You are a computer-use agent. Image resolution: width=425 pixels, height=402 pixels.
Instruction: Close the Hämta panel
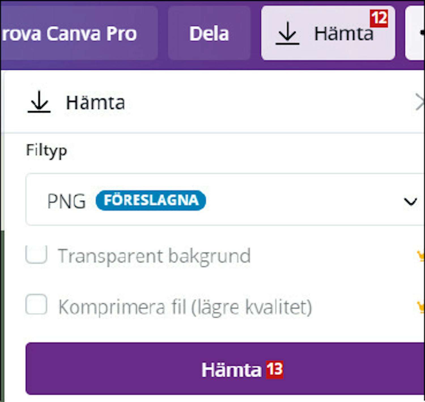coord(420,102)
